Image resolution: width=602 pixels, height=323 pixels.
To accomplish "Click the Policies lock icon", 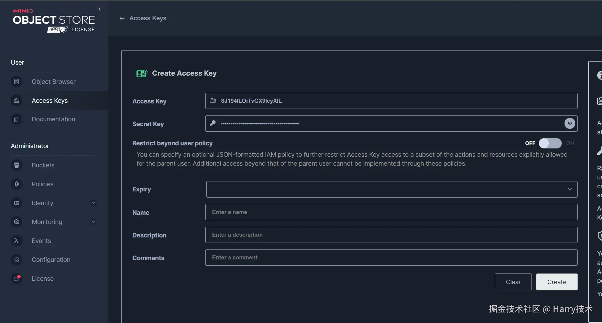I will click(x=17, y=184).
